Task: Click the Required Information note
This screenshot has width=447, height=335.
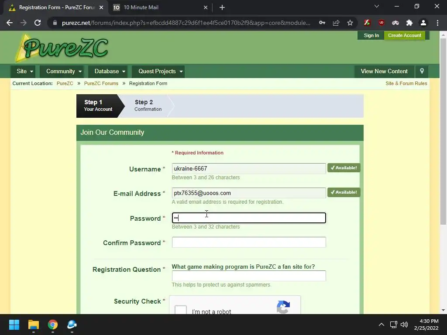Action: [x=198, y=153]
